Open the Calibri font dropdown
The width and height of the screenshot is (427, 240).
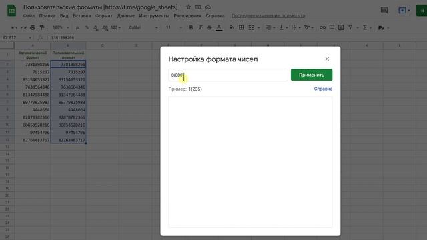(143, 27)
